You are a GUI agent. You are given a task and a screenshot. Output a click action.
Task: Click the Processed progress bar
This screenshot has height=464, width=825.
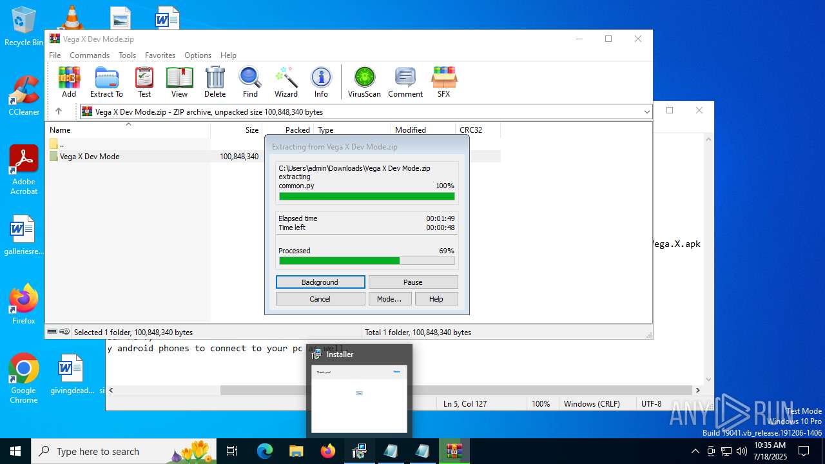coord(367,261)
